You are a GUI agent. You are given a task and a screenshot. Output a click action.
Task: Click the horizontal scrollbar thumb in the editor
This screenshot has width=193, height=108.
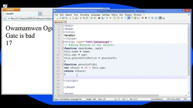(x=108, y=95)
